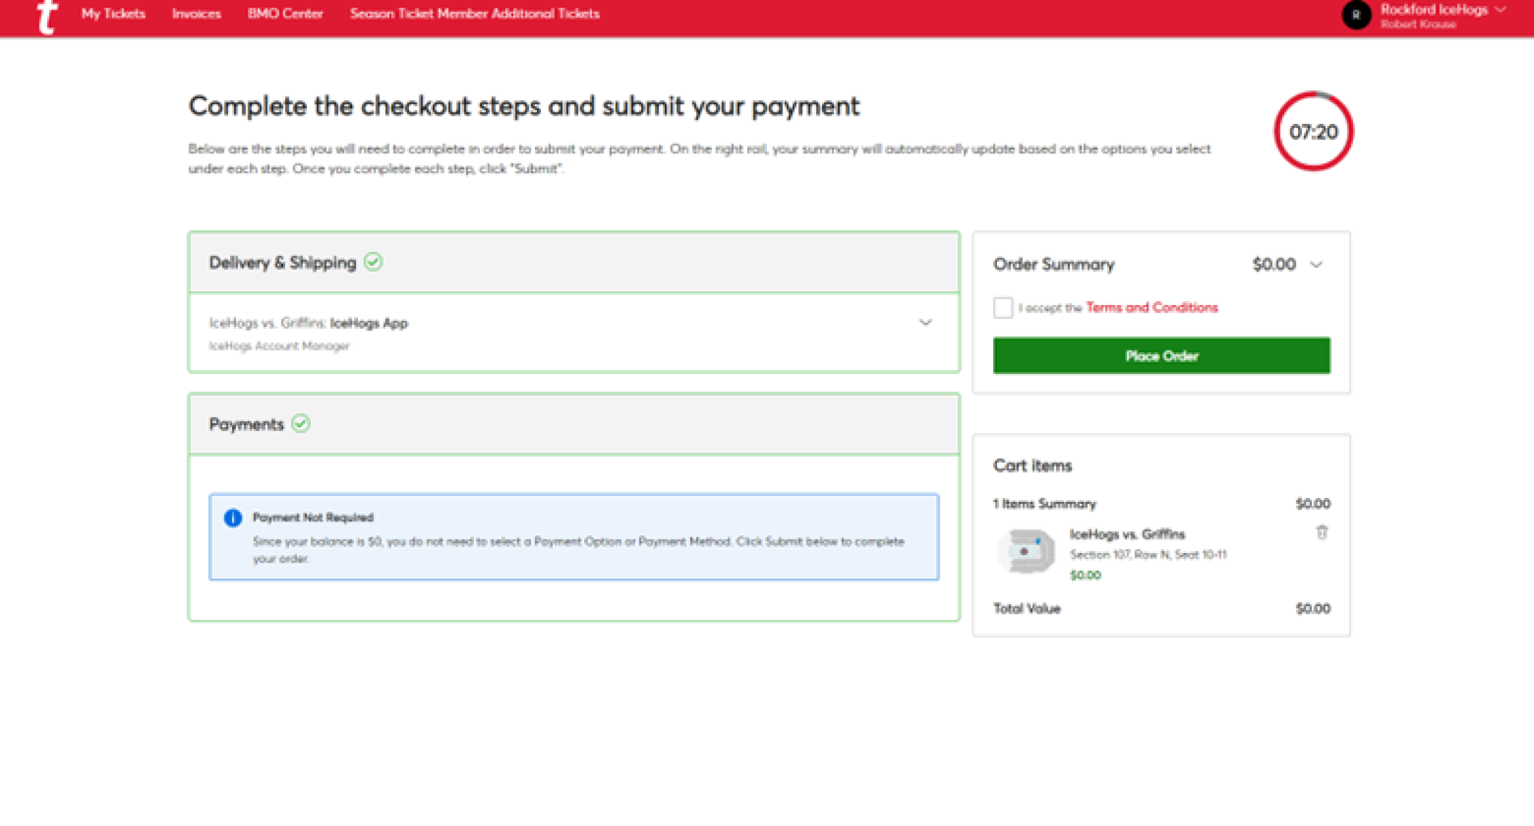
Task: Go to the Invoices page
Action: [x=196, y=13]
